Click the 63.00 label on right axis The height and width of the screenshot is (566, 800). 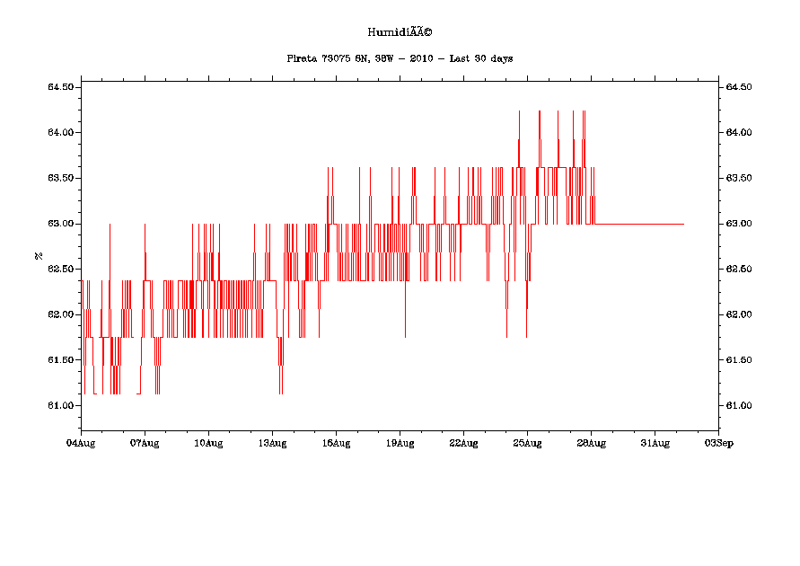738,224
